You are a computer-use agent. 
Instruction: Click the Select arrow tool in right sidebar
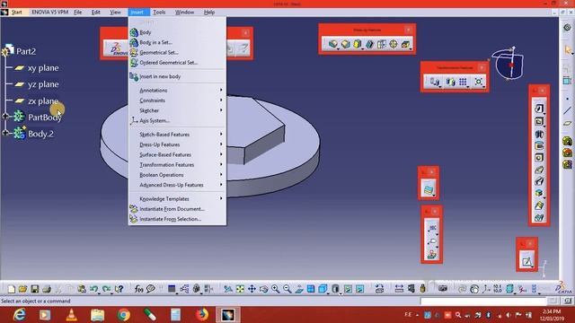(x=568, y=50)
